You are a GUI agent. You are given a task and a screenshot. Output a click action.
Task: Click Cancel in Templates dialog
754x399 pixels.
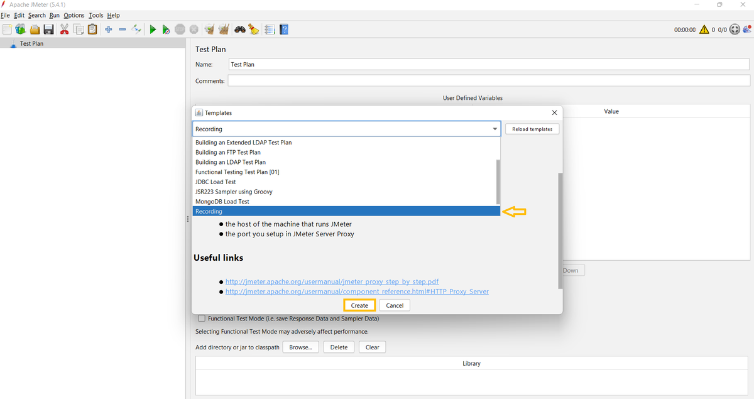pyautogui.click(x=395, y=305)
